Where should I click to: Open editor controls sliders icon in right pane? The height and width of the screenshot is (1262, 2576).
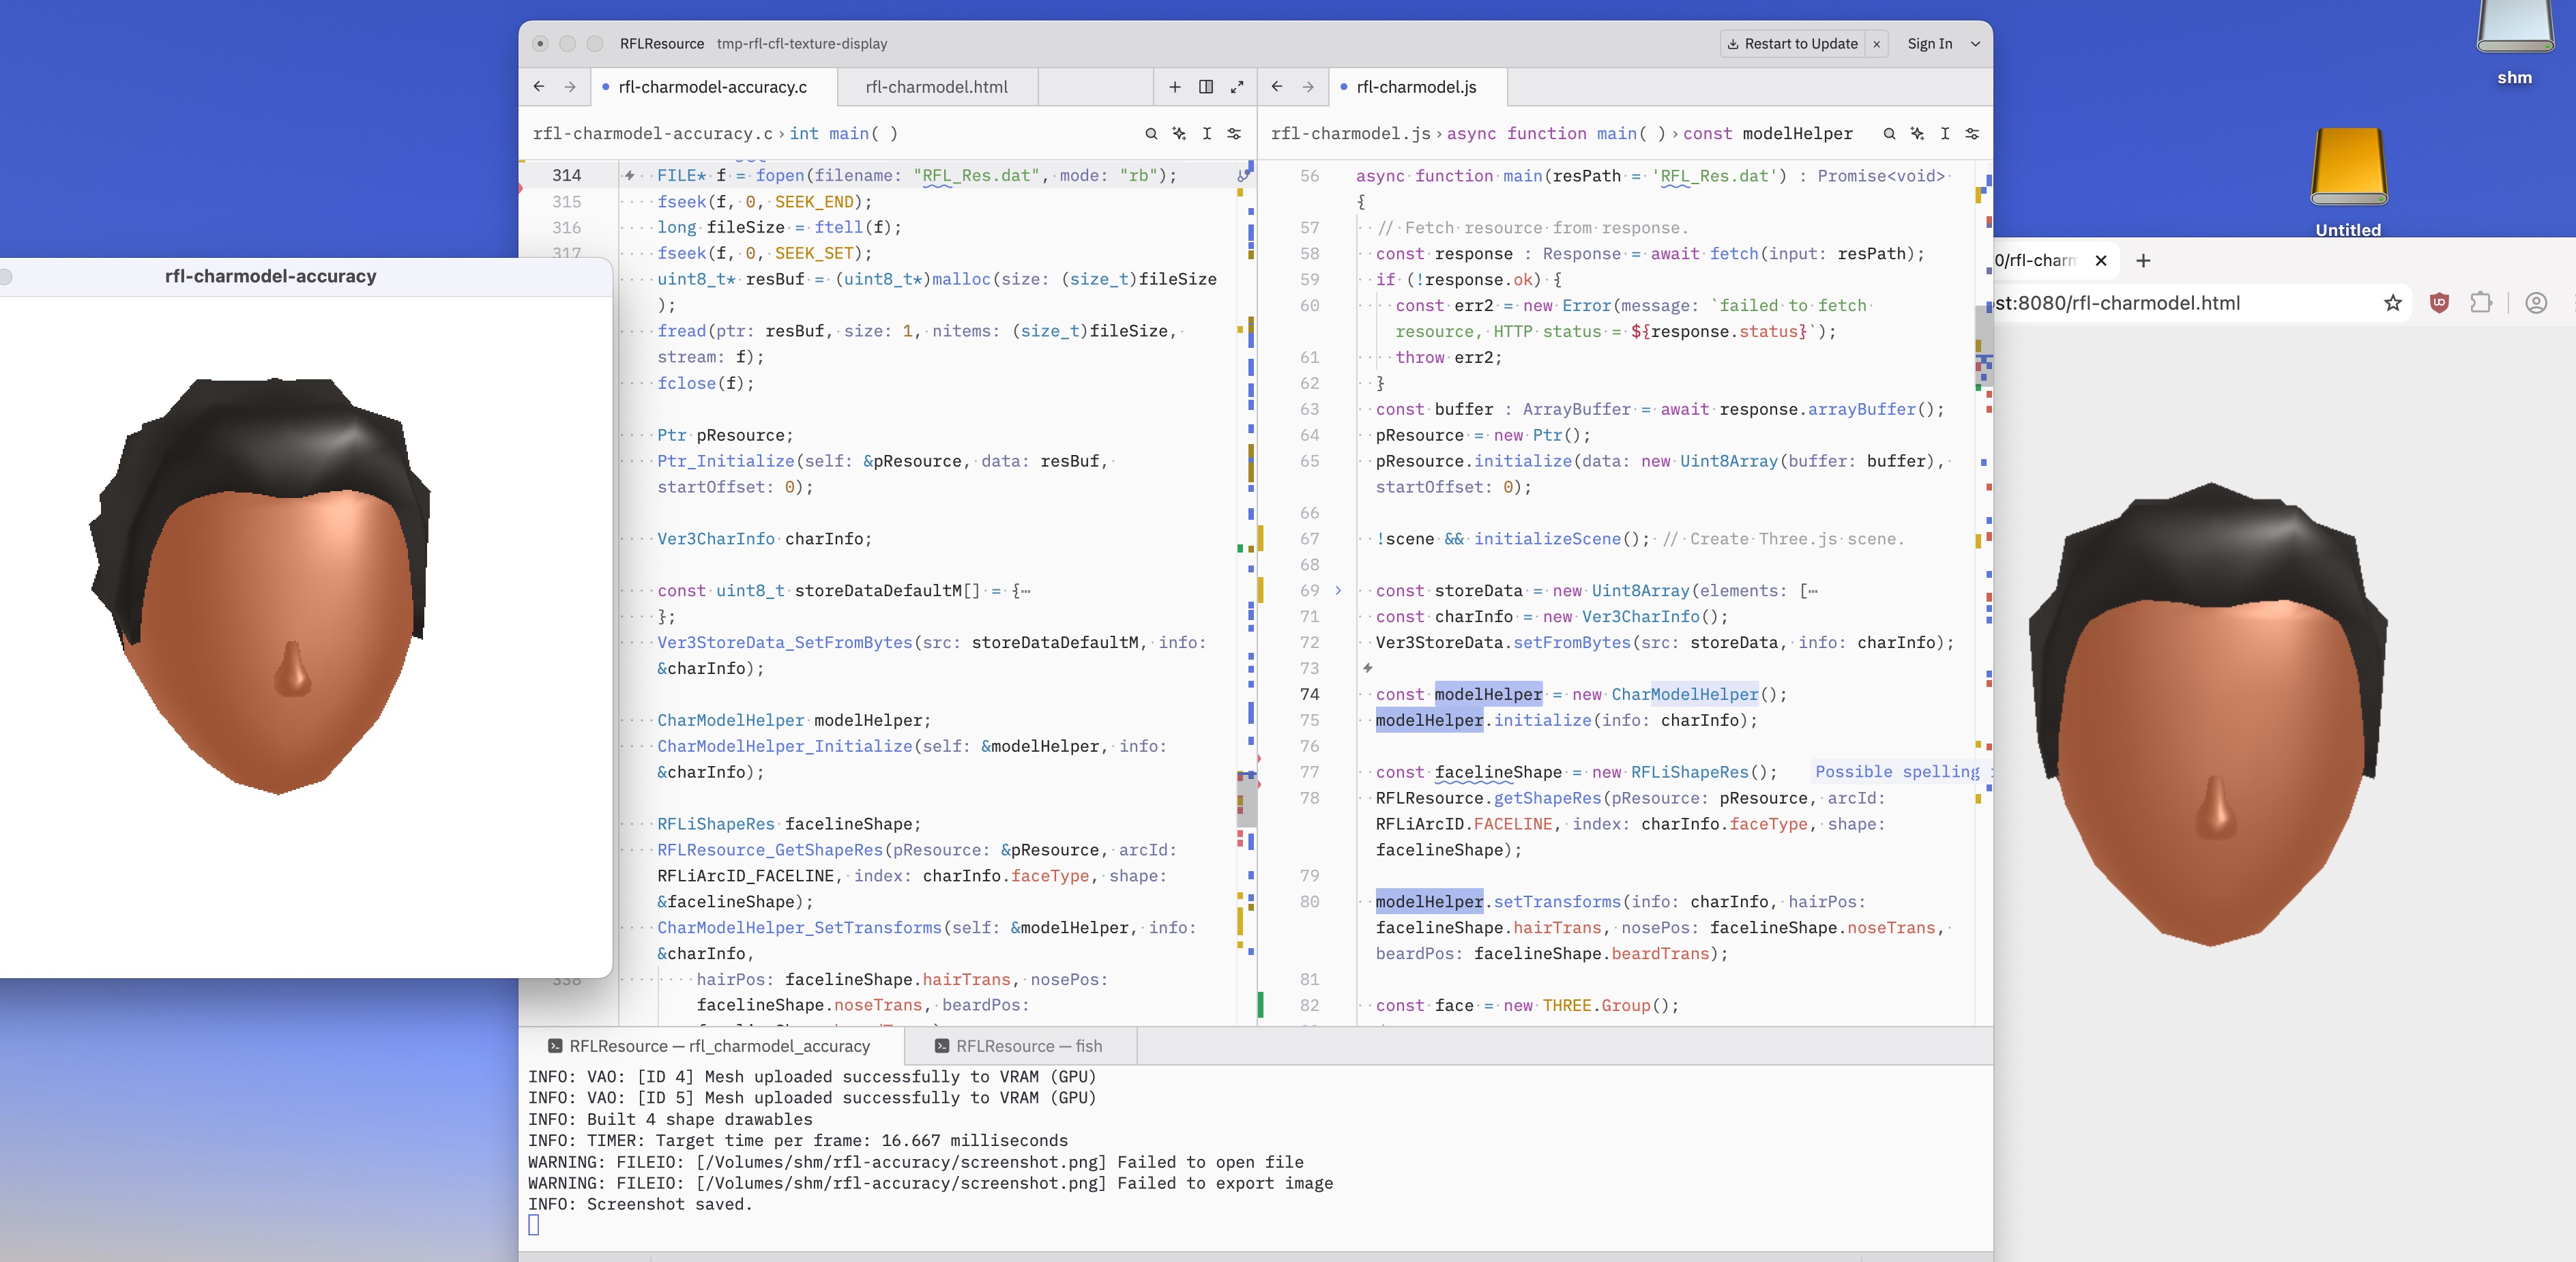click(1972, 133)
